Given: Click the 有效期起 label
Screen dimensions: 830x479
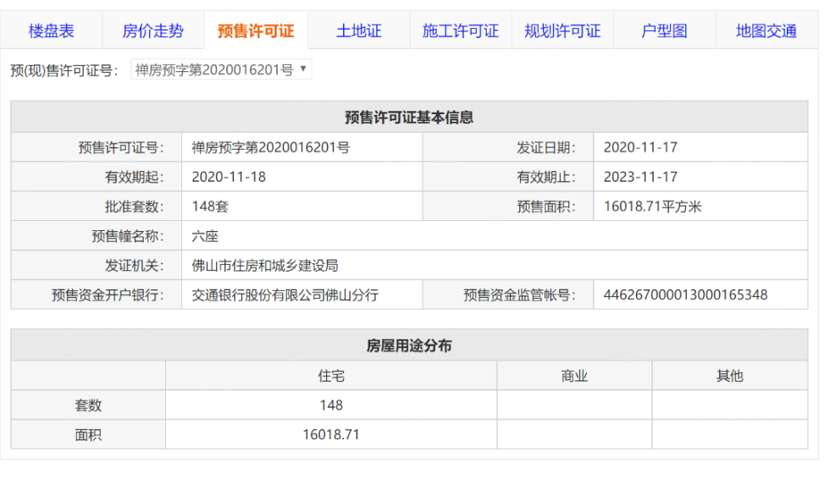Looking at the screenshot, I should point(134,177).
